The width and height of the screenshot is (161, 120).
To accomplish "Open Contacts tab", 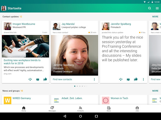I will point(80,109).
